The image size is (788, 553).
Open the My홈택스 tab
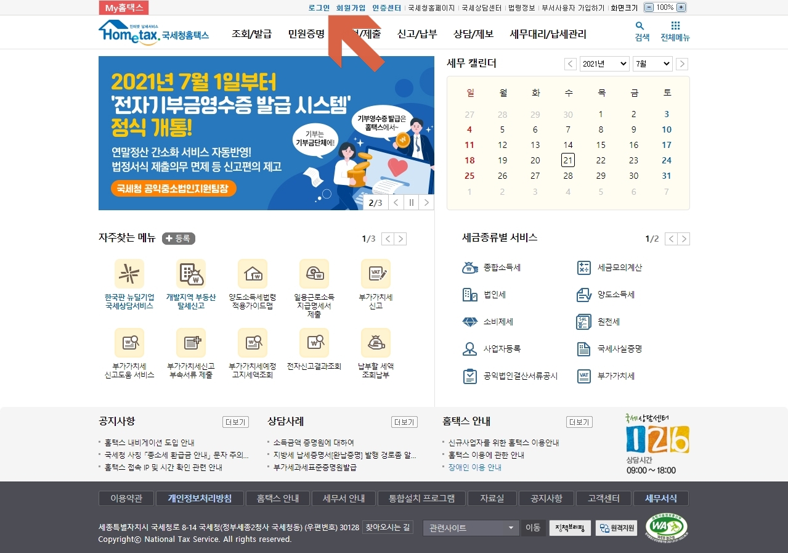coord(123,7)
